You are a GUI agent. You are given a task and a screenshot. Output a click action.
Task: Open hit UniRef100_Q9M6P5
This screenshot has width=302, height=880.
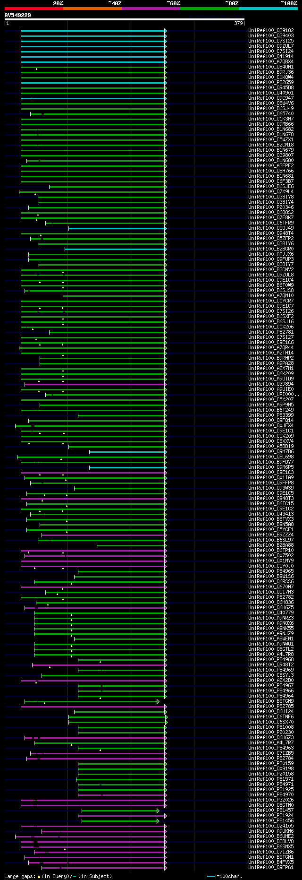[271, 467]
